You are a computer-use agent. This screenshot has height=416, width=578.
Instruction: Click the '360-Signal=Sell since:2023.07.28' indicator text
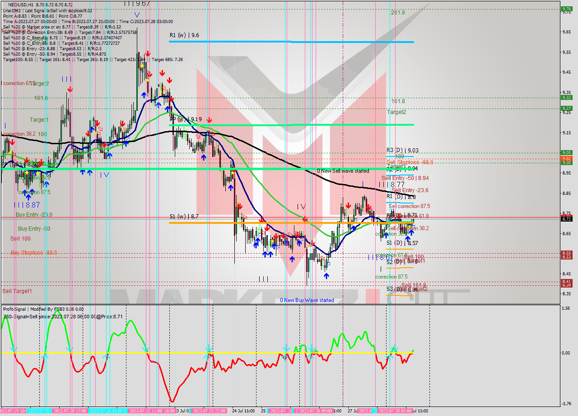tap(63, 317)
